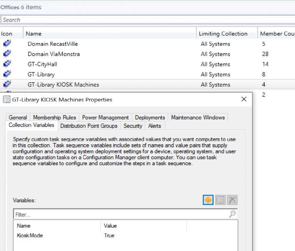Click the collection Search field
Viewport: 295px width, 251px height.
(x=146, y=20)
